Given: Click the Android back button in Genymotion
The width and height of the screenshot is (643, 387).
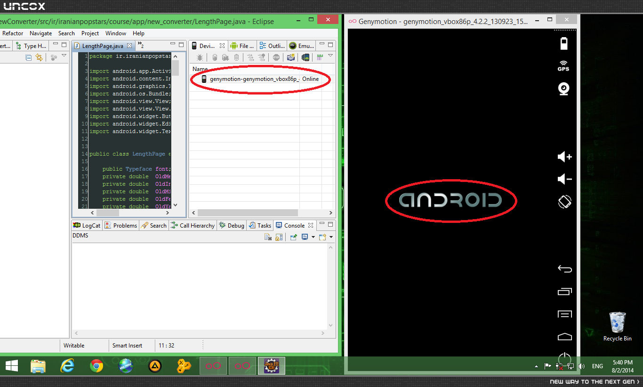Looking at the screenshot, I should [x=564, y=269].
